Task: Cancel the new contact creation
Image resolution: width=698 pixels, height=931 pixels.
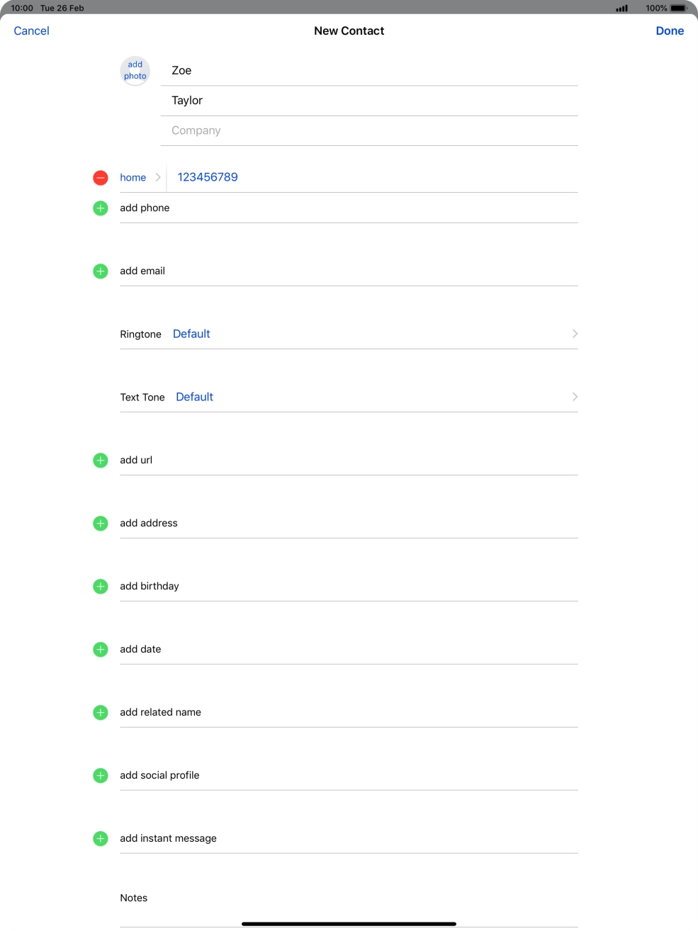Action: tap(32, 31)
